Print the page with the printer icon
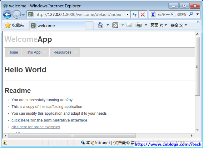The image size is (203, 148). click(139, 25)
